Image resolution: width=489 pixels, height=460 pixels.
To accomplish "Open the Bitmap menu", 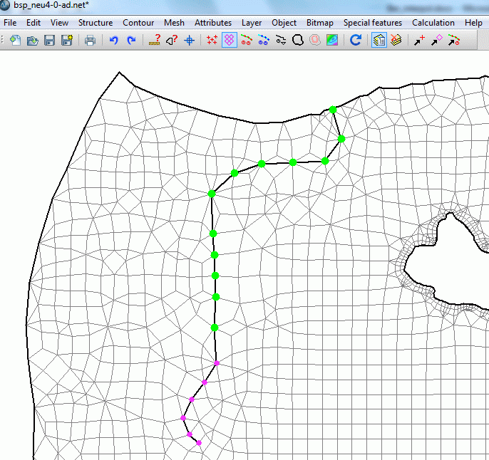I will pos(319,23).
